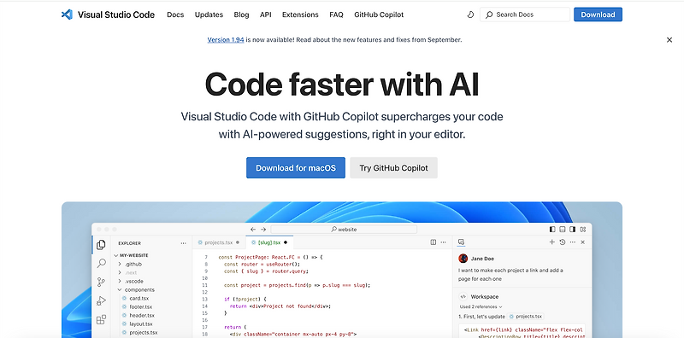
Task: Start a new chat with plus icon
Action: click(x=551, y=242)
